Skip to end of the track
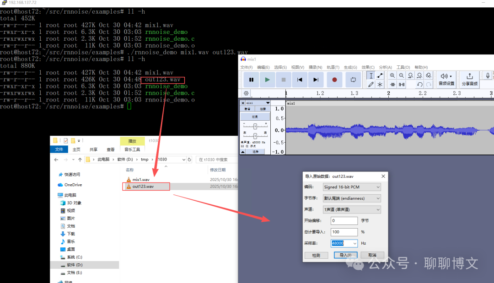The image size is (494, 283). [x=316, y=80]
